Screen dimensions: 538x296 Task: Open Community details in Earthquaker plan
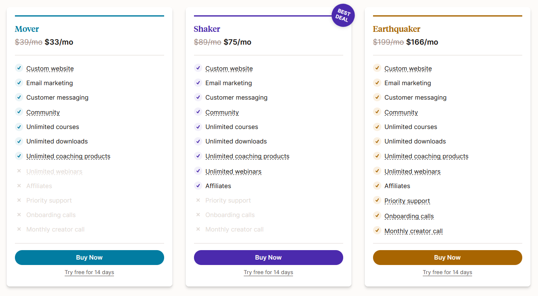pyautogui.click(x=401, y=112)
